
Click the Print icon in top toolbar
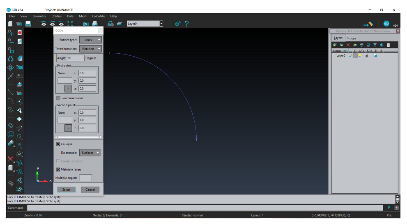(95, 24)
